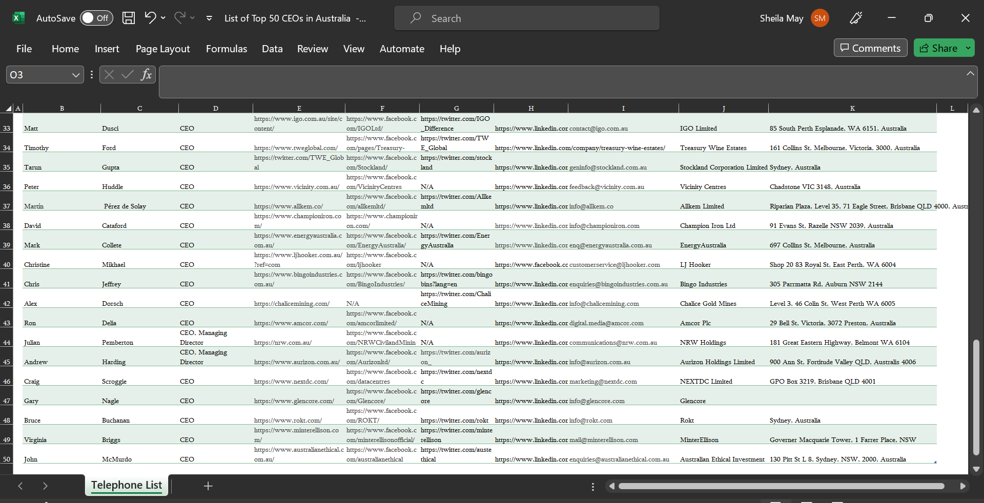Viewport: 984px width, 503px height.
Task: Open the https://nrw.com.au/ link
Action: tap(283, 343)
